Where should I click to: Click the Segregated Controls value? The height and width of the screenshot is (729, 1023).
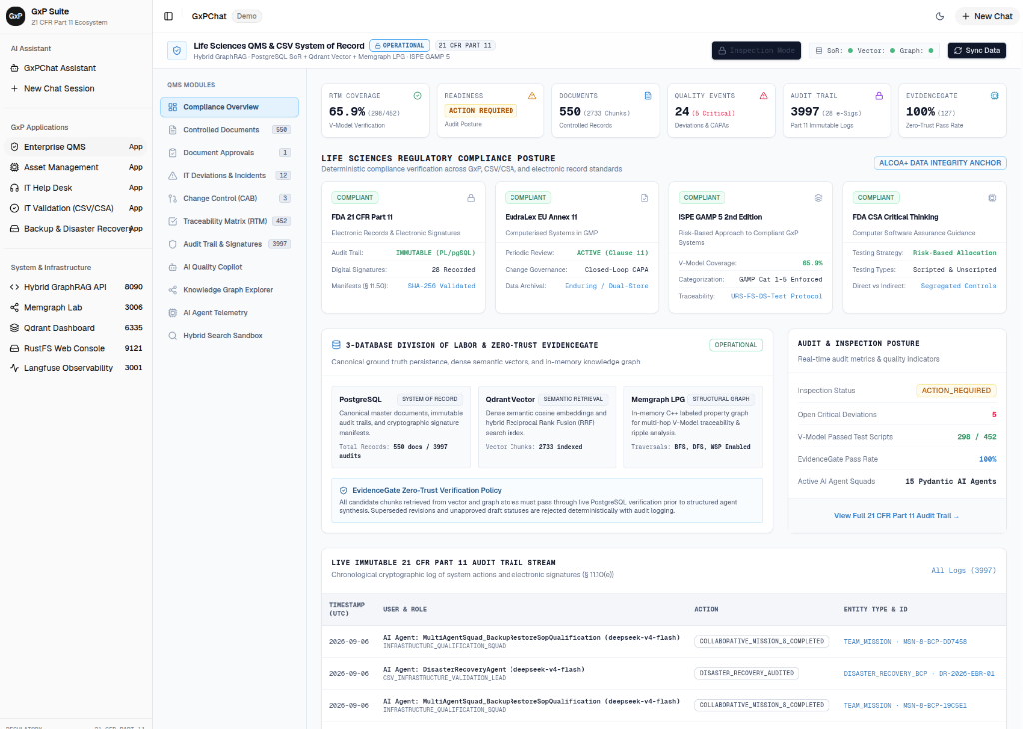point(958,286)
